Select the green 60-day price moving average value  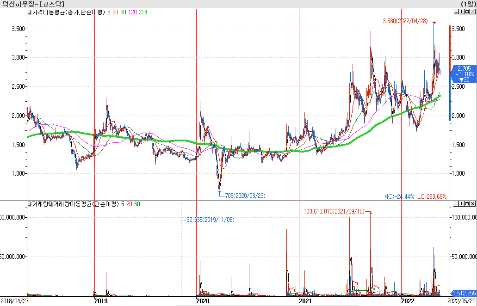pyautogui.click(x=124, y=12)
